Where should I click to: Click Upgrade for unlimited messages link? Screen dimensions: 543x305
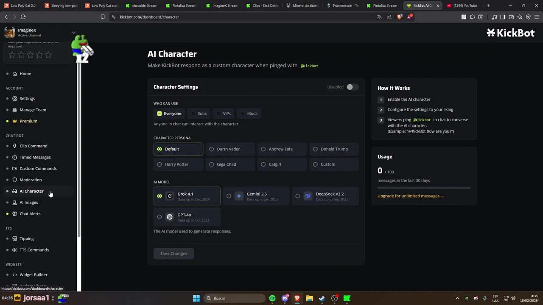411,196
